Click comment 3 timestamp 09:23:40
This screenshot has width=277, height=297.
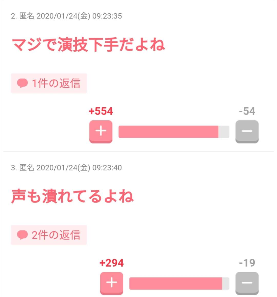click(107, 168)
